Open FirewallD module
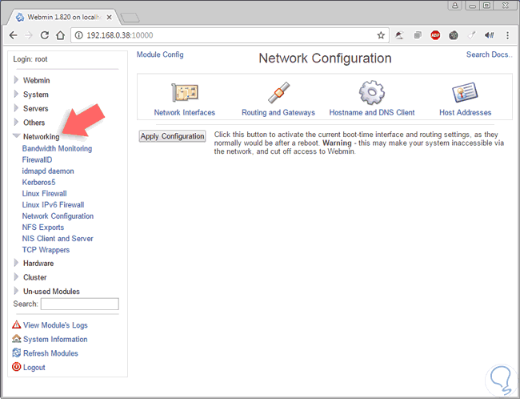 coord(37,159)
